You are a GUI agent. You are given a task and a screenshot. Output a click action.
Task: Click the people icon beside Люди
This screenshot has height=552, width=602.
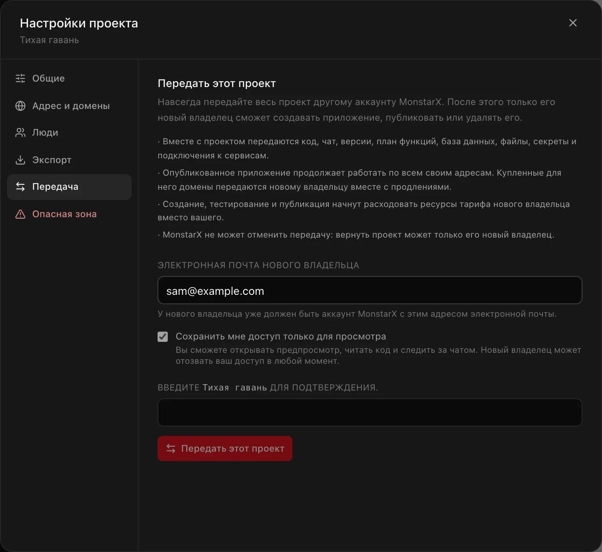coord(20,133)
